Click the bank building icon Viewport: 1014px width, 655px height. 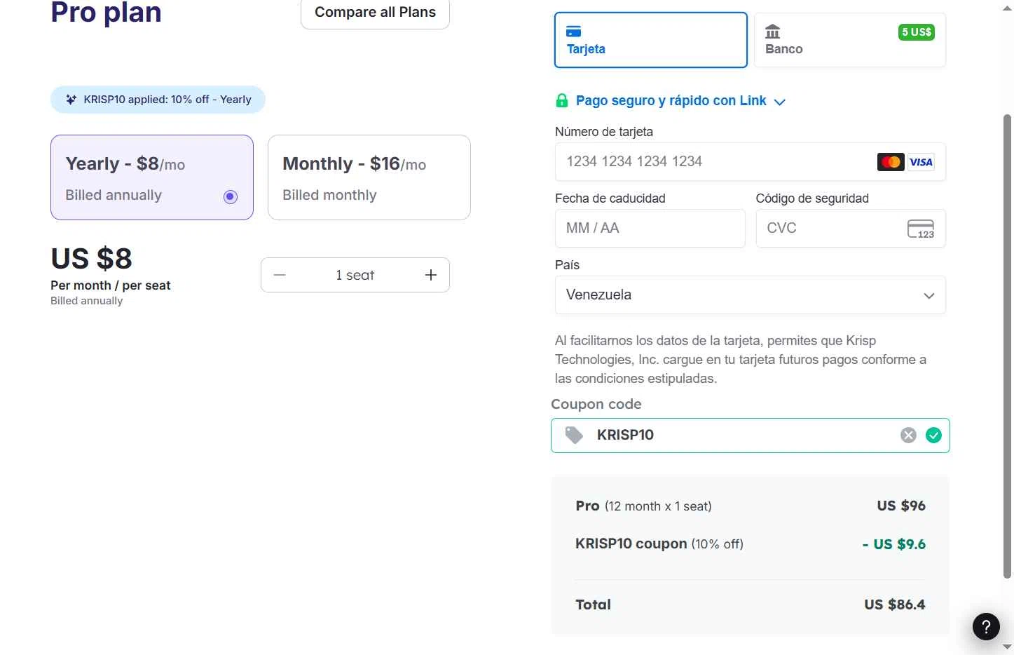[x=772, y=31]
